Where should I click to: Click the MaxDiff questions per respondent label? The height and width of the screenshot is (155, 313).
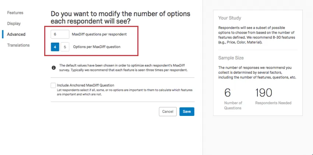[x=99, y=34]
